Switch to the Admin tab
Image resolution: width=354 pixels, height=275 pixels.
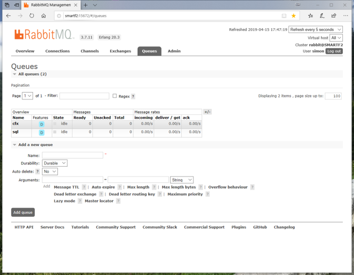[x=174, y=51]
